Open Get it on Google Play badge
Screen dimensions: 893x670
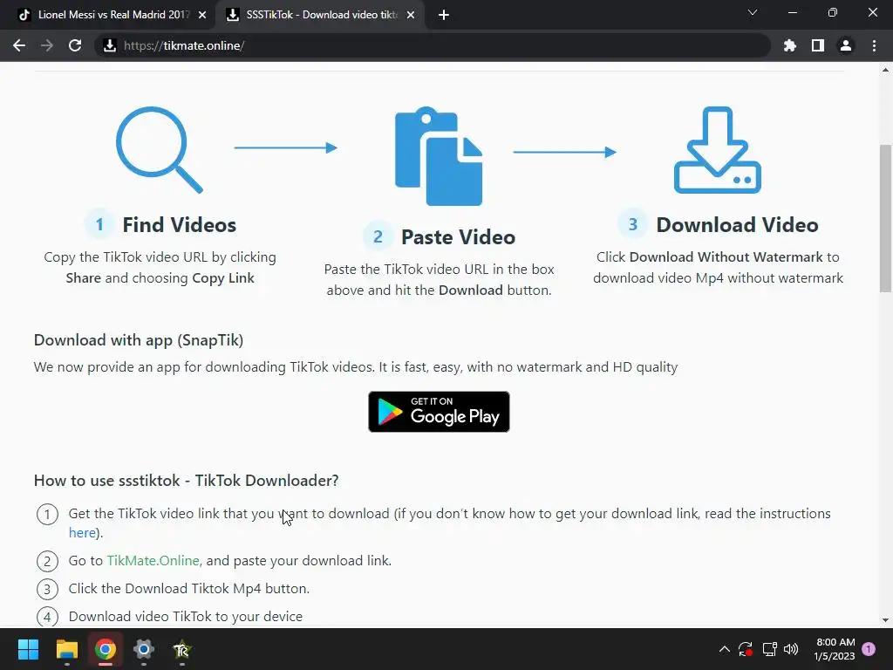[x=440, y=412]
